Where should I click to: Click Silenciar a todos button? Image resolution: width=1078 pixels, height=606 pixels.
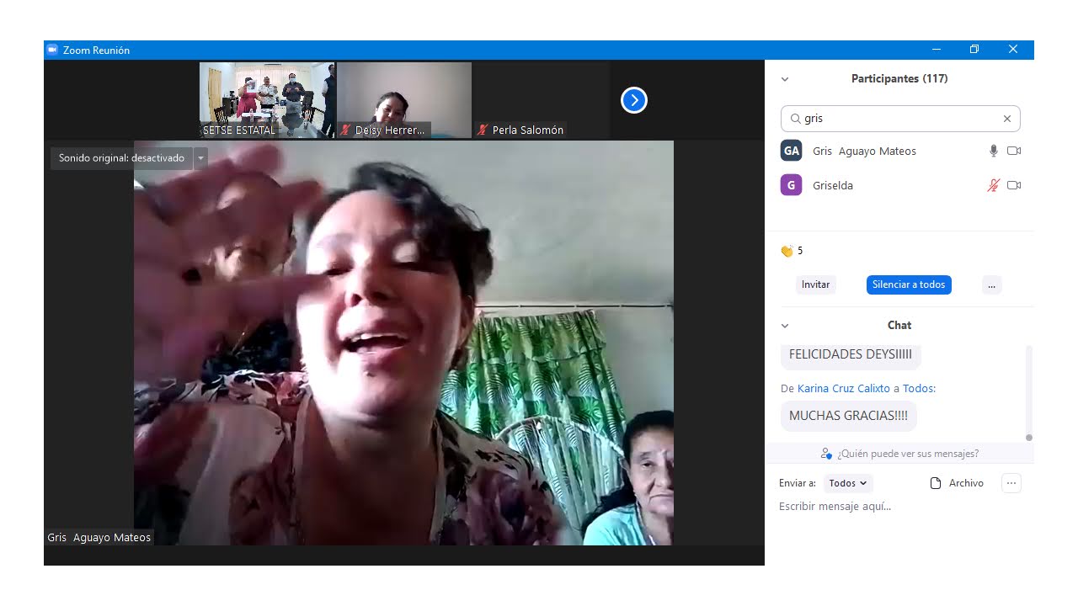click(909, 284)
